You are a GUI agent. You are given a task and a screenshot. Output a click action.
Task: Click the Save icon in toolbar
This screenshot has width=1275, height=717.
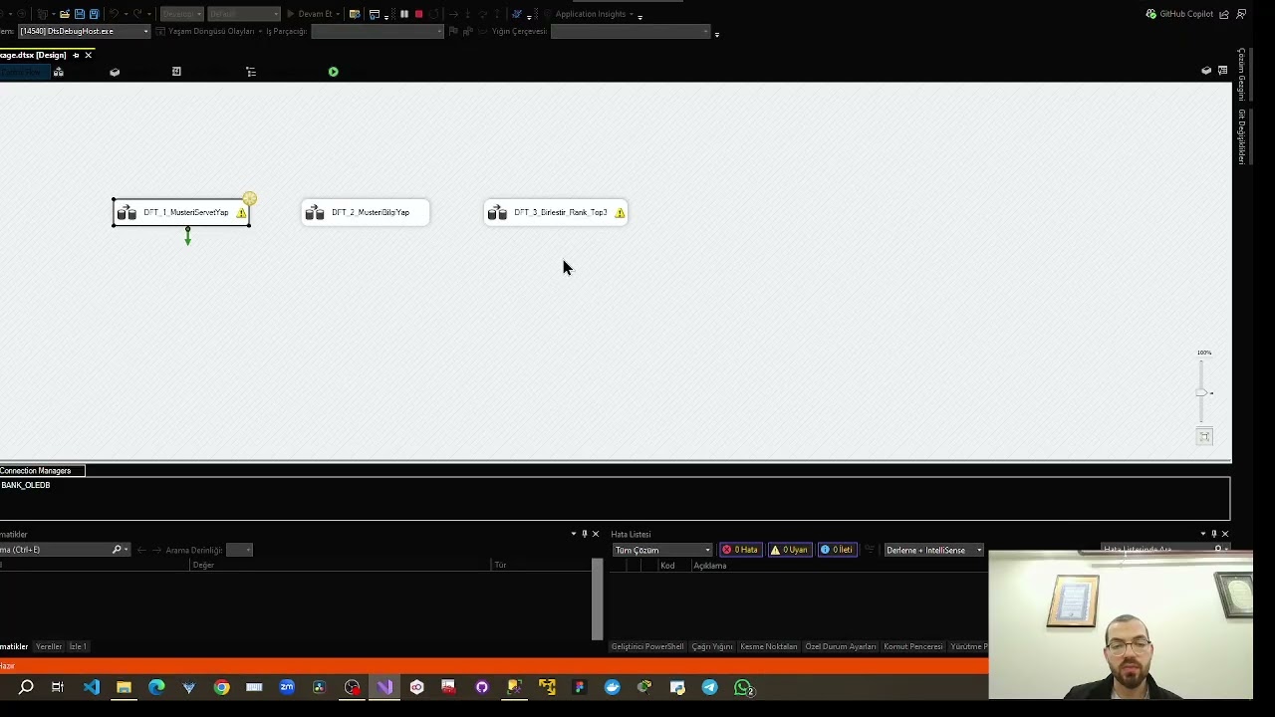pos(80,14)
